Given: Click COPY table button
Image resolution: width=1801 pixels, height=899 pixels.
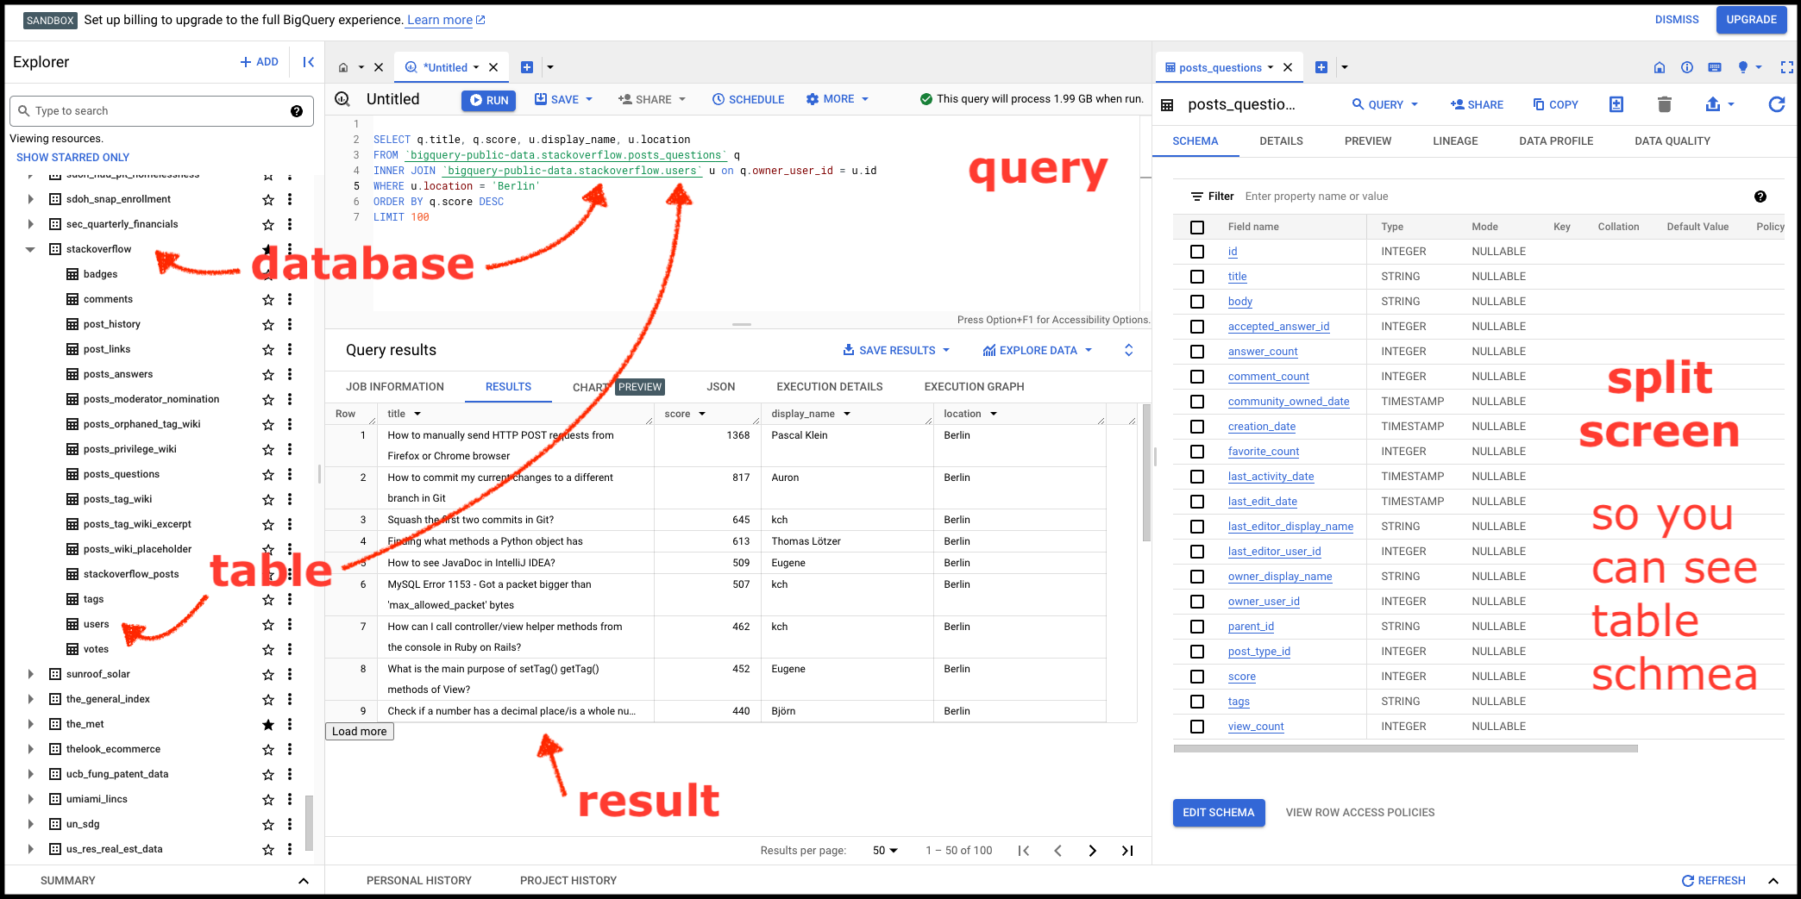Looking at the screenshot, I should coord(1555,105).
